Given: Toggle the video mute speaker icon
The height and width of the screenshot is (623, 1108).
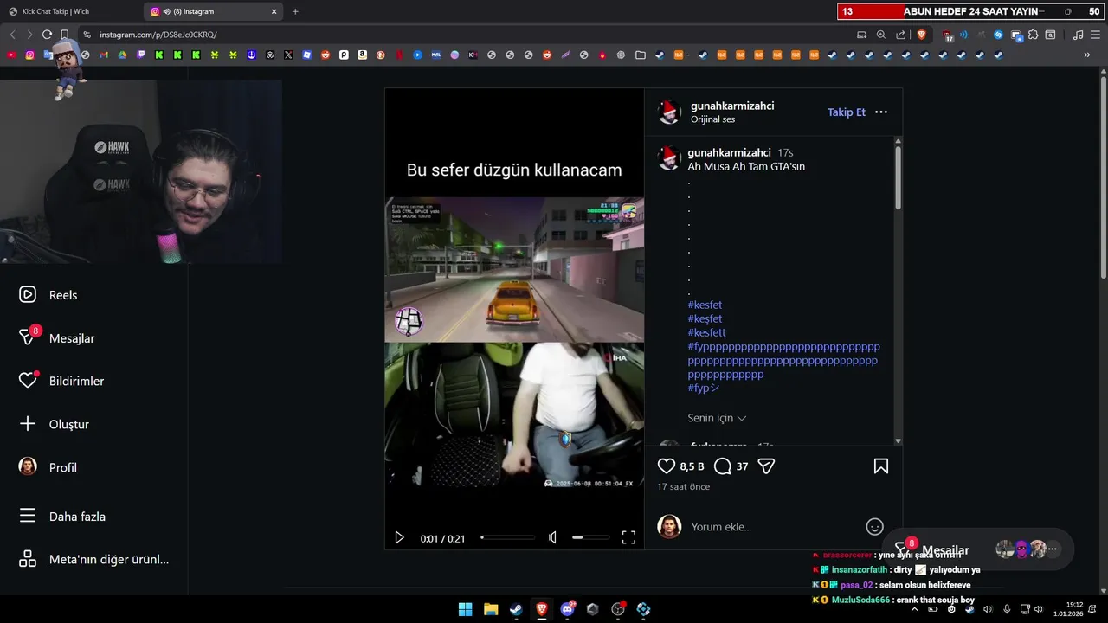Looking at the screenshot, I should point(552,538).
